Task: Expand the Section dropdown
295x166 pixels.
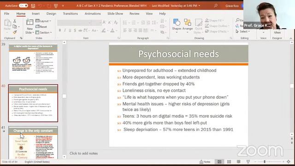Action: 44,32
